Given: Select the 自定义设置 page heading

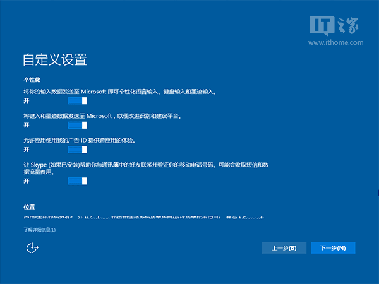Looking at the screenshot, I should tap(55, 59).
